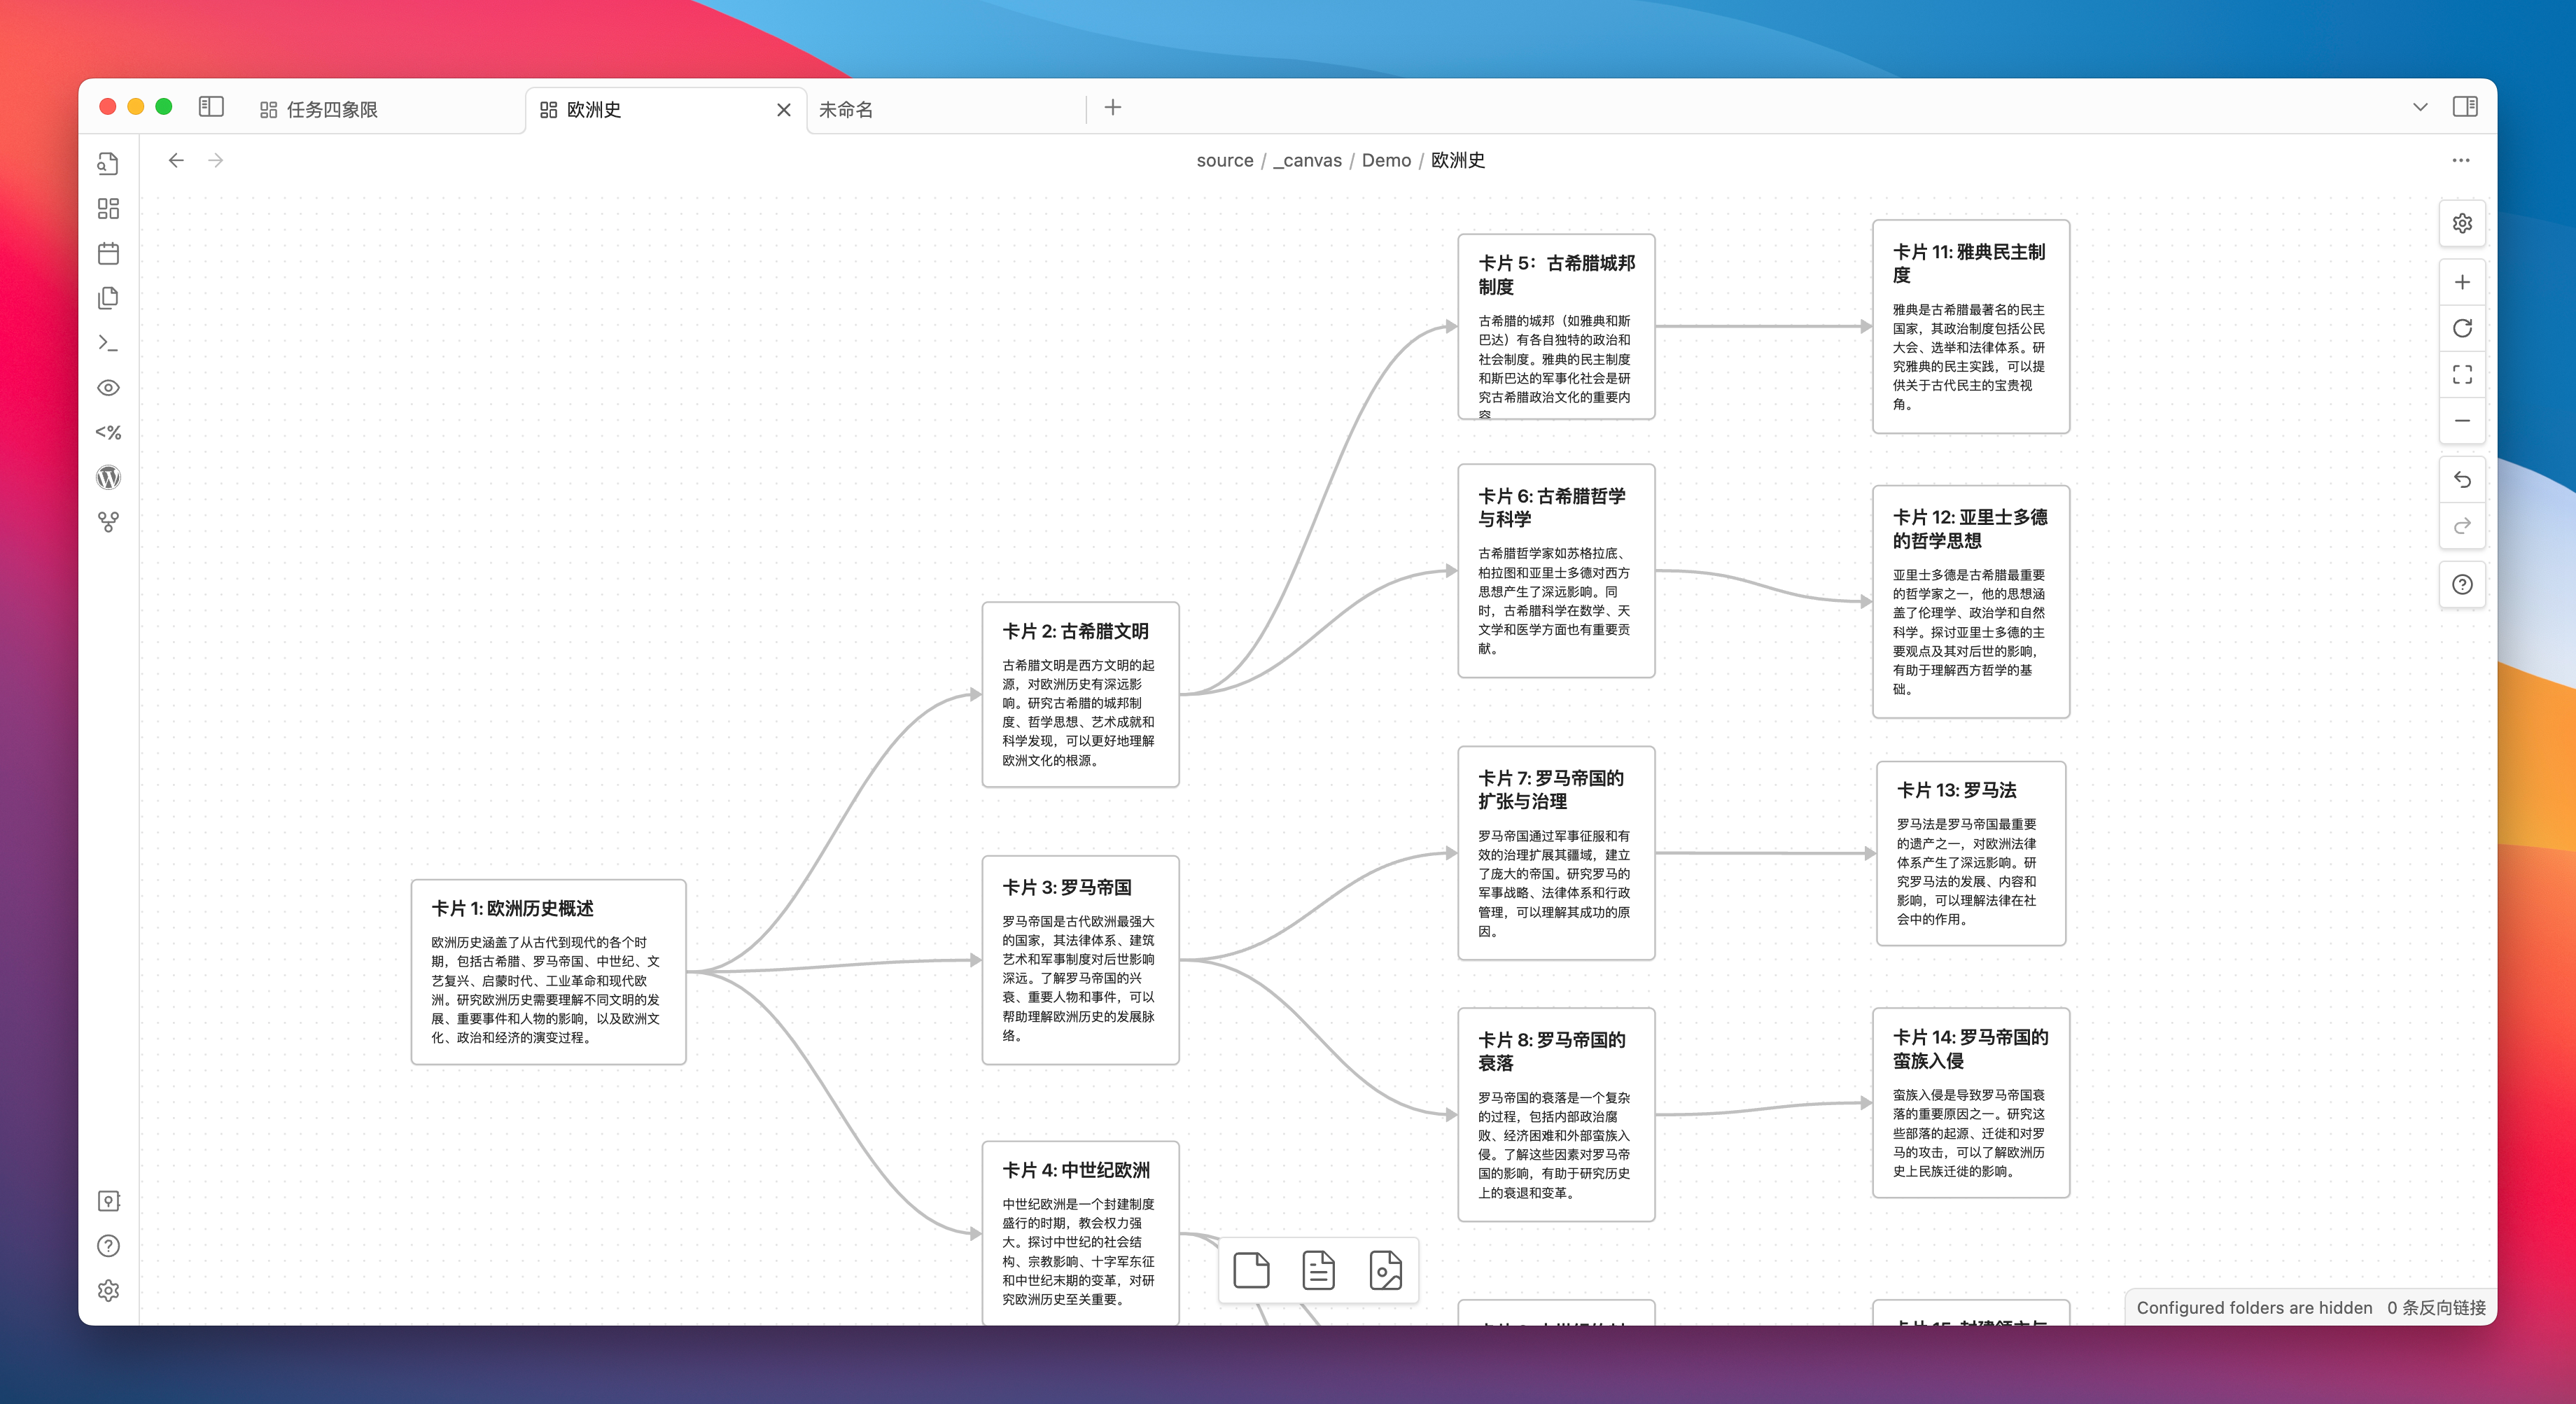Select card 卡片 5: 古希腊城邦制度
The image size is (2576, 1404).
tap(1556, 326)
